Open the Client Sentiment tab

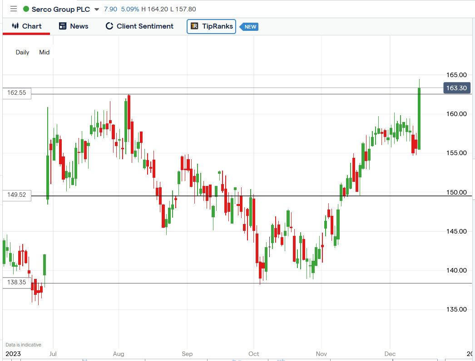139,26
